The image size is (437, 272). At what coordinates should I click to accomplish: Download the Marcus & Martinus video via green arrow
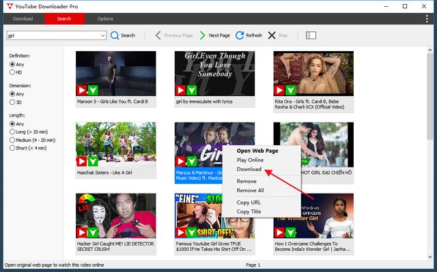[x=191, y=162]
